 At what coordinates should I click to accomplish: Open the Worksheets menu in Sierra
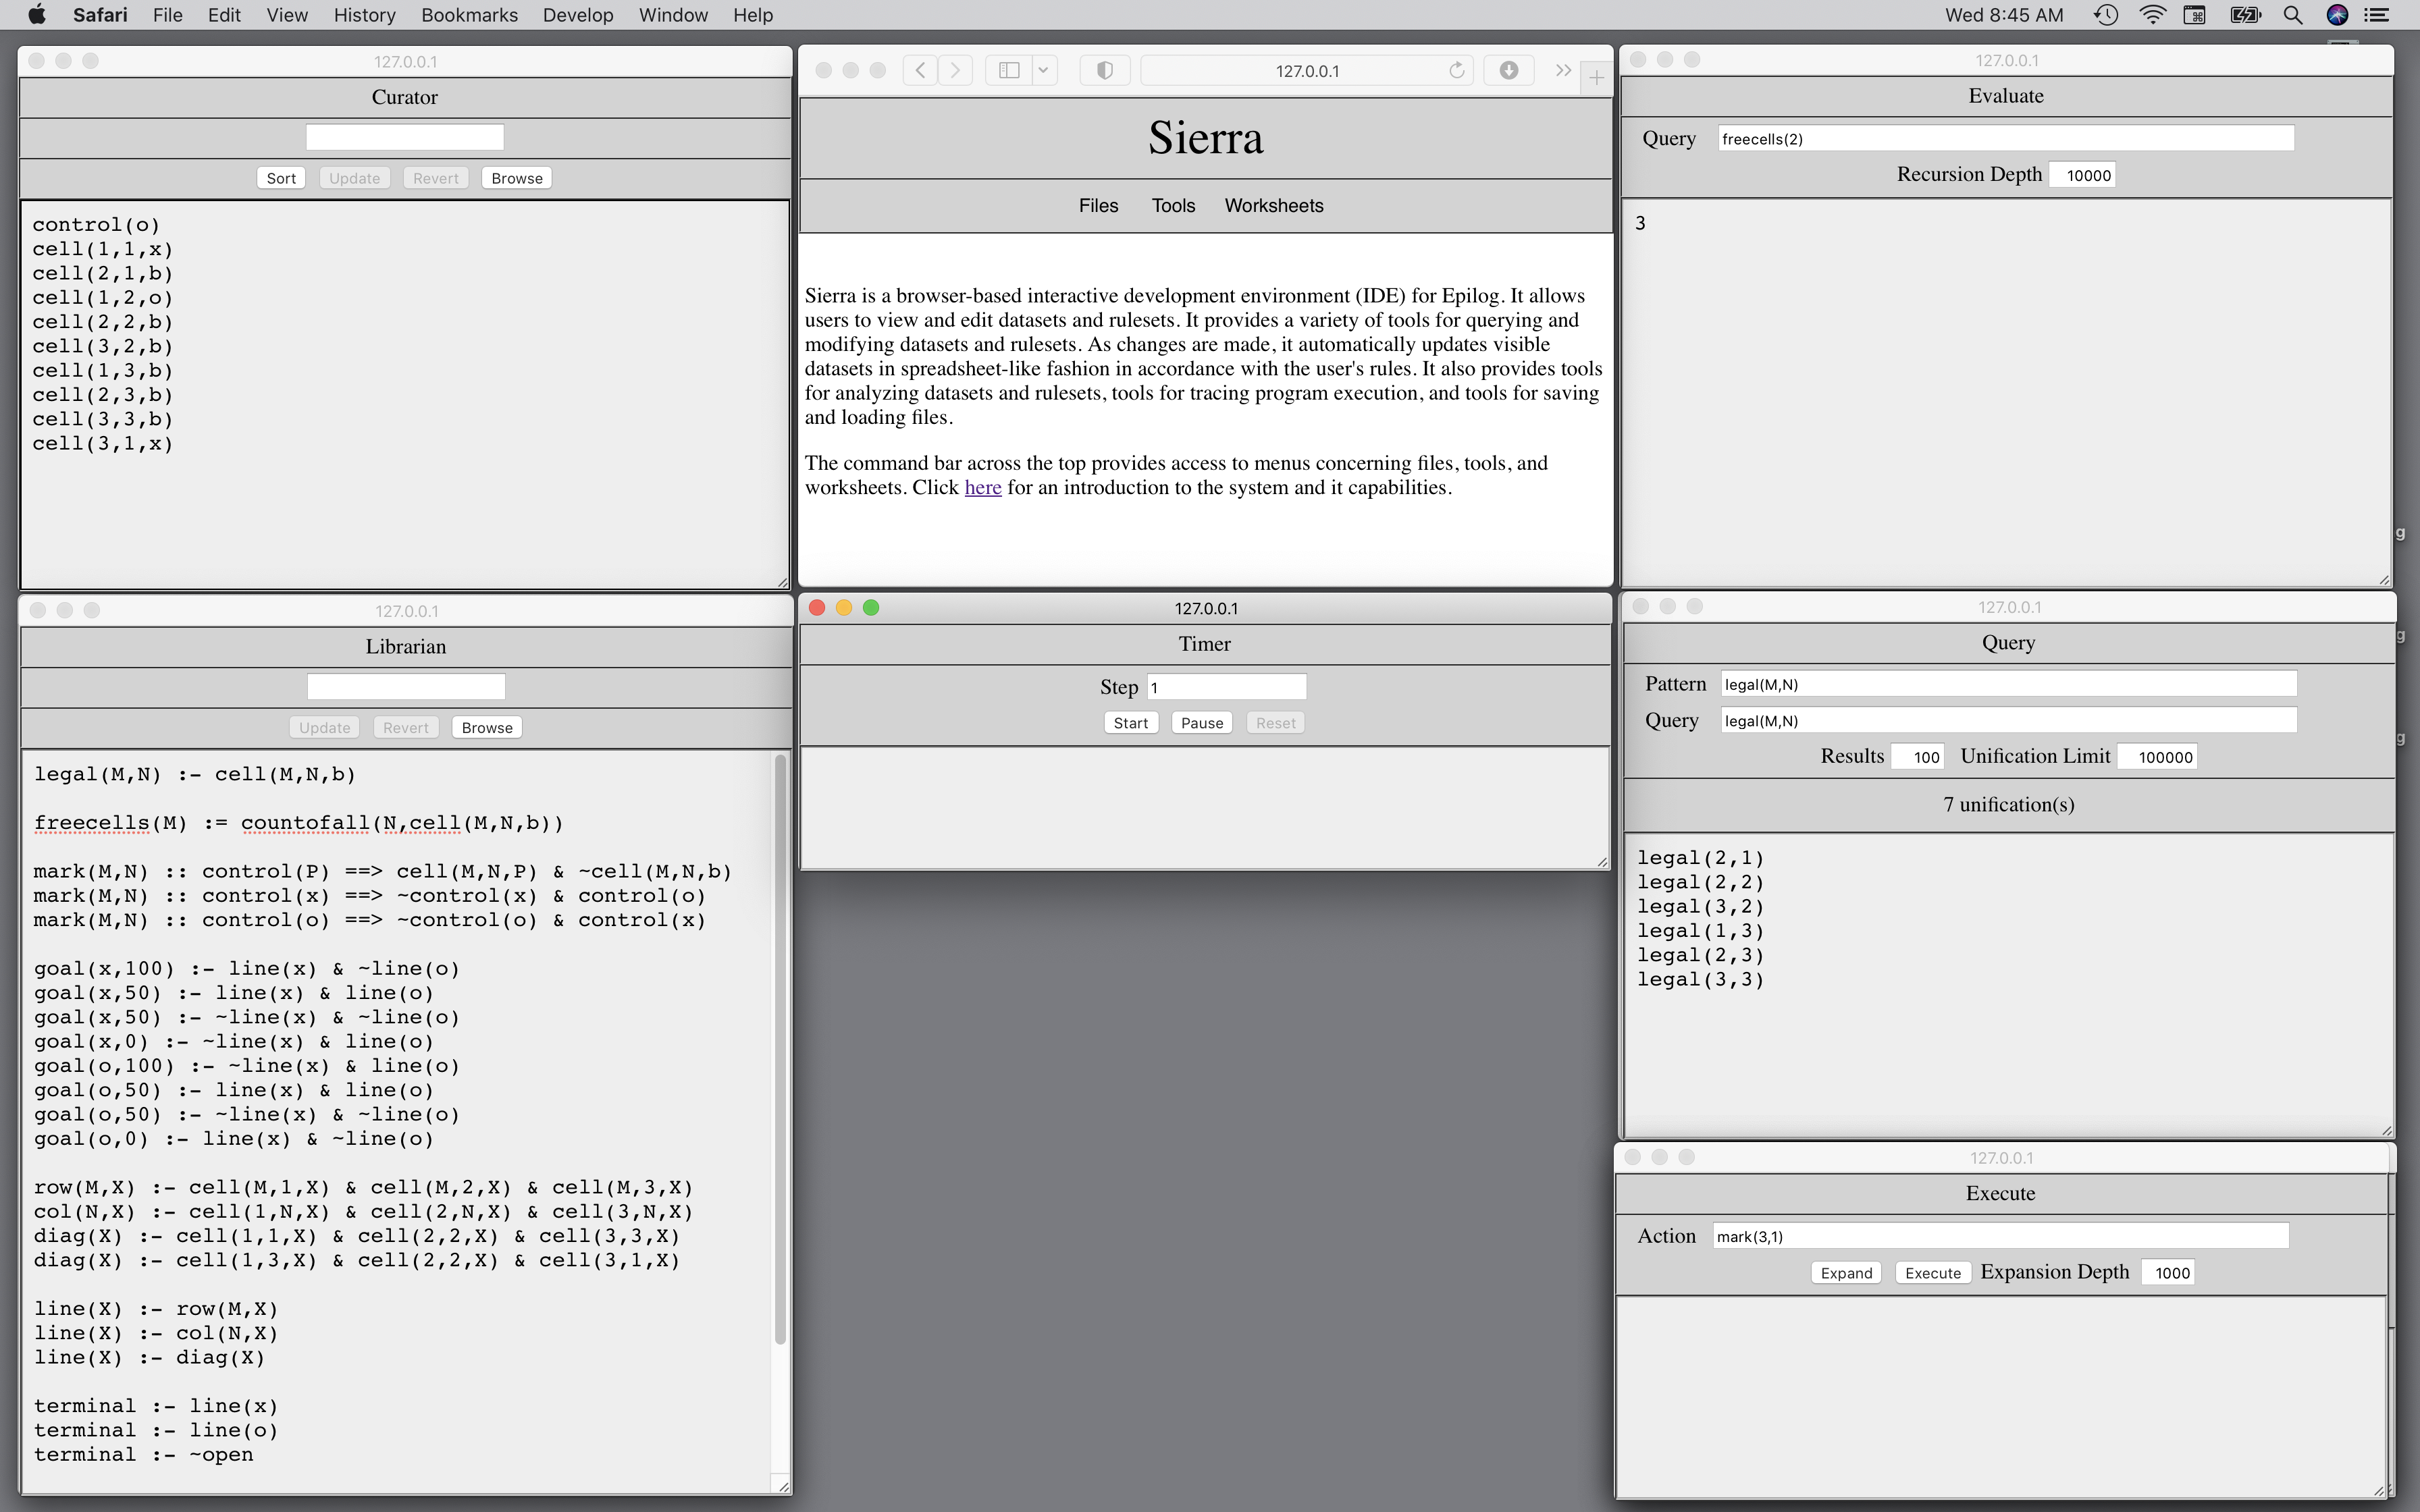click(1273, 205)
